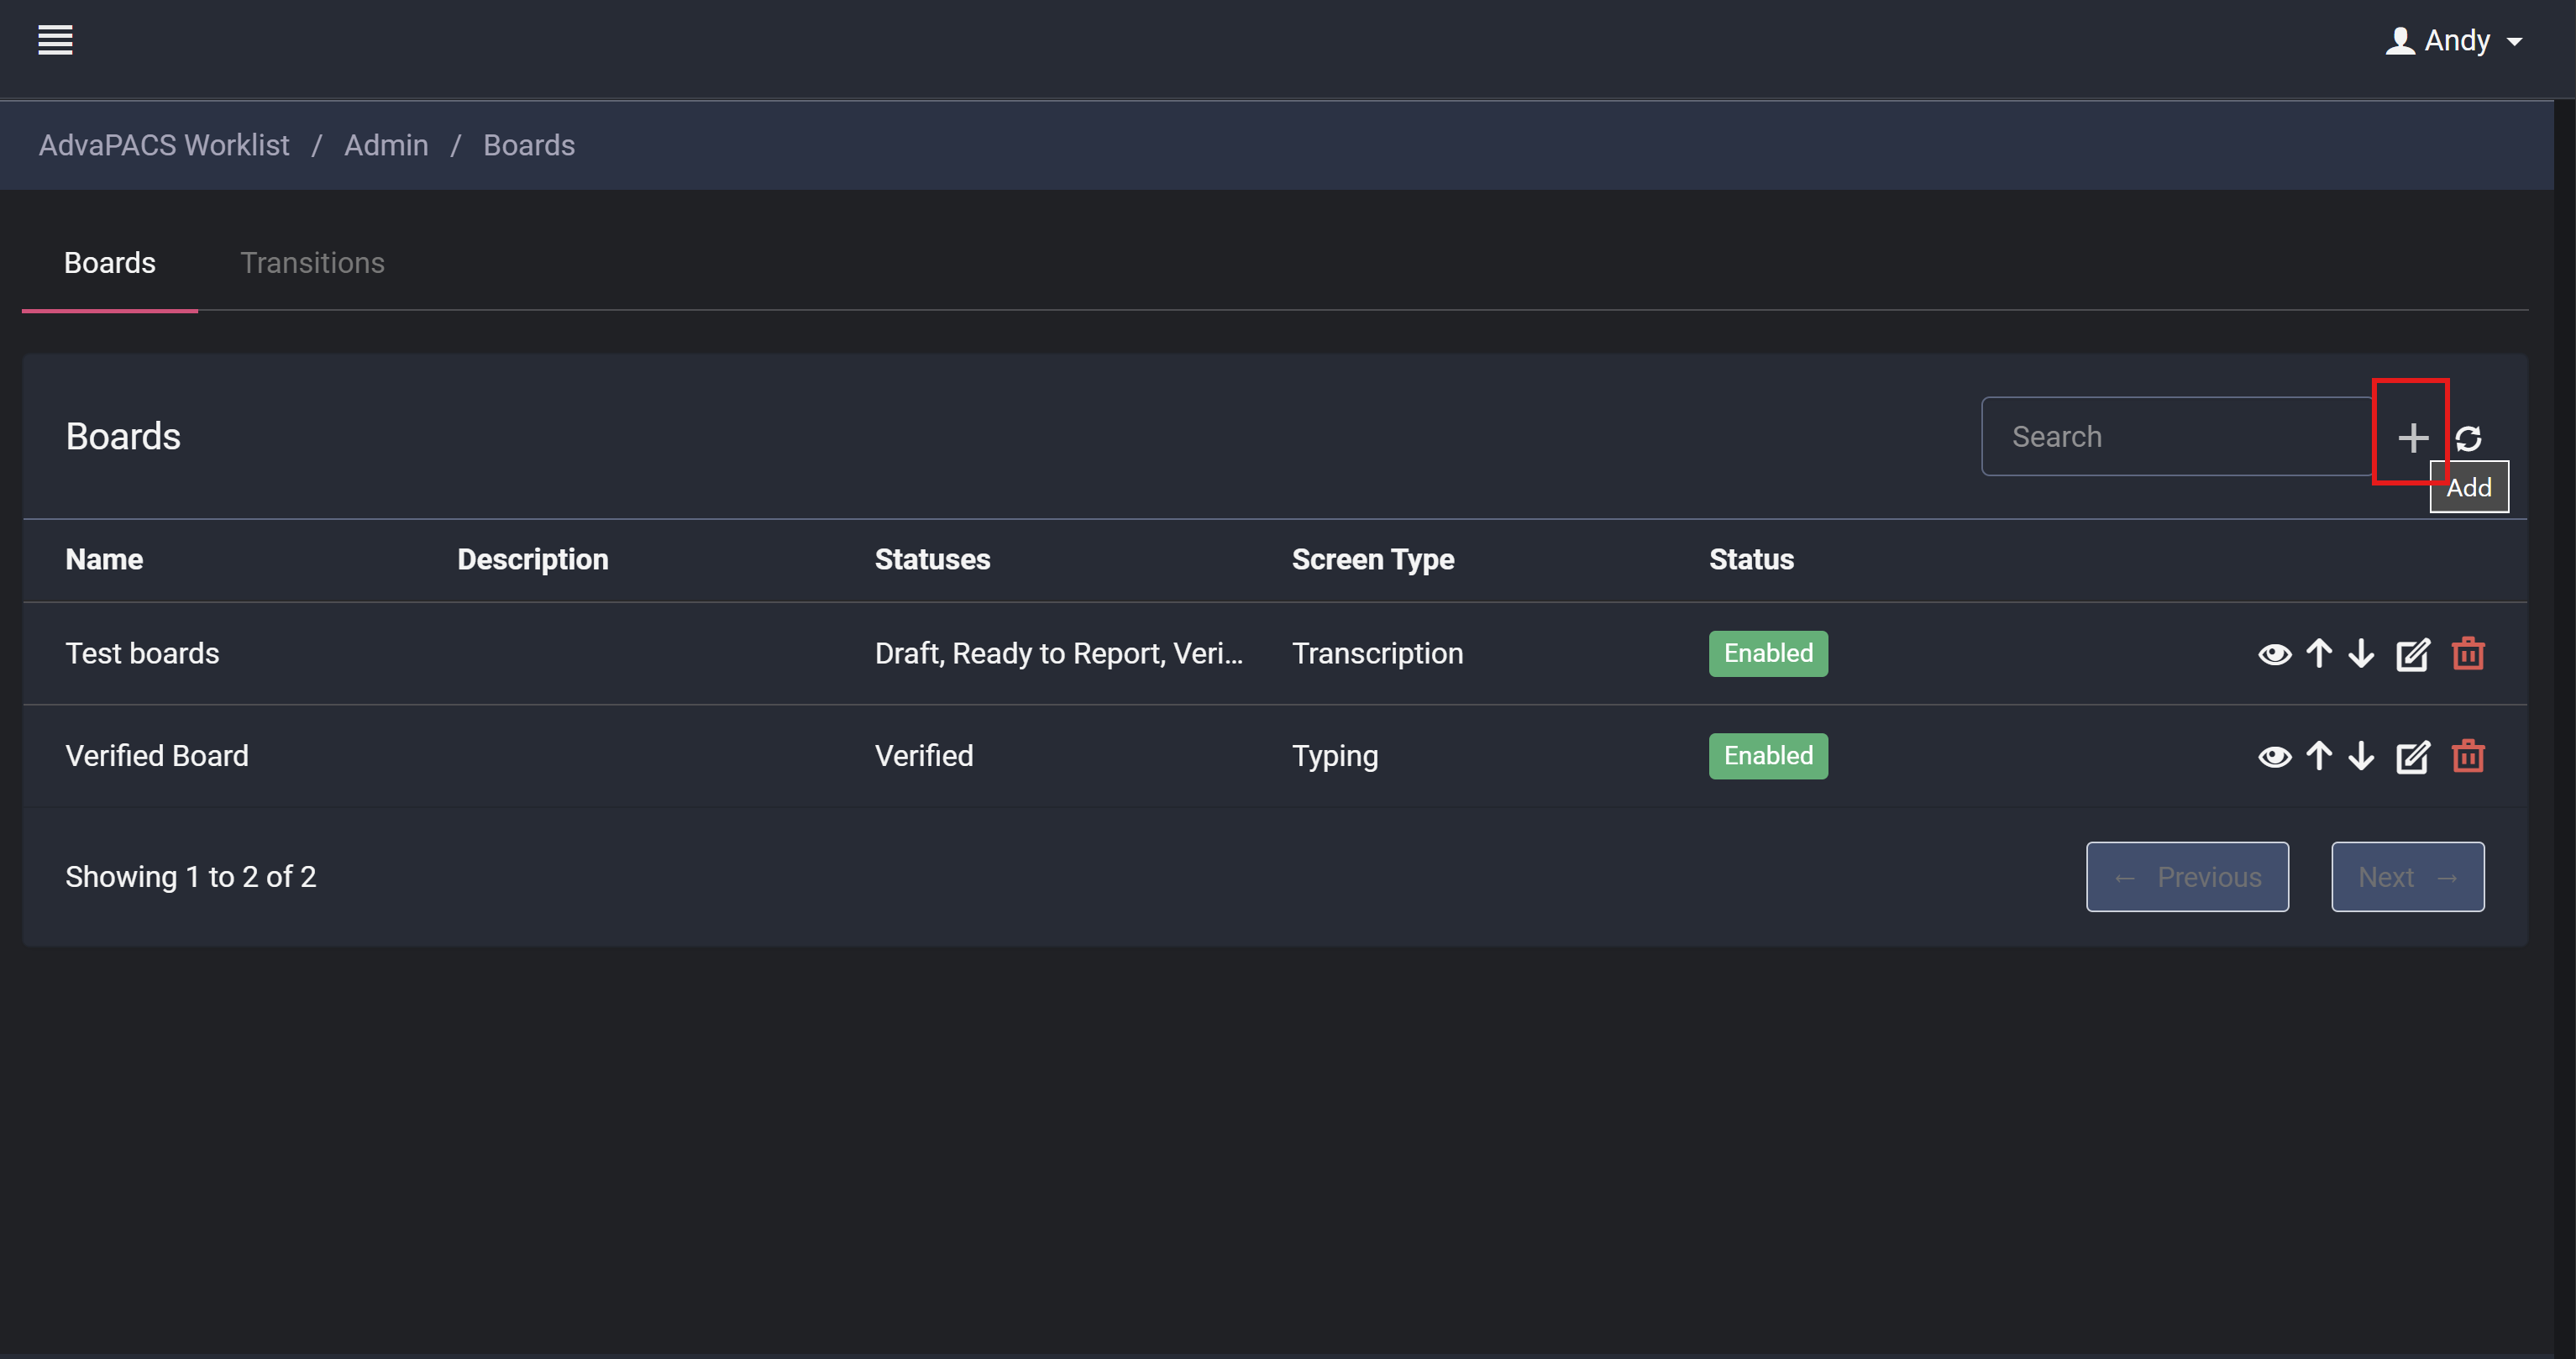
Task: Click the Draft, Ready to Report statuses cell
Action: [x=1058, y=654]
